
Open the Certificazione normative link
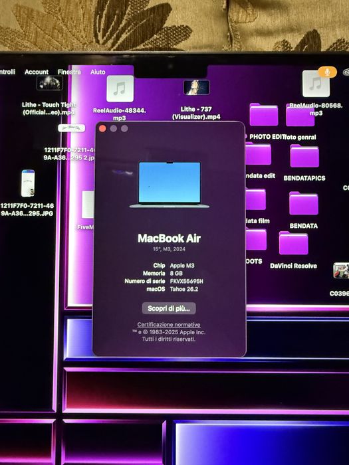tap(169, 324)
